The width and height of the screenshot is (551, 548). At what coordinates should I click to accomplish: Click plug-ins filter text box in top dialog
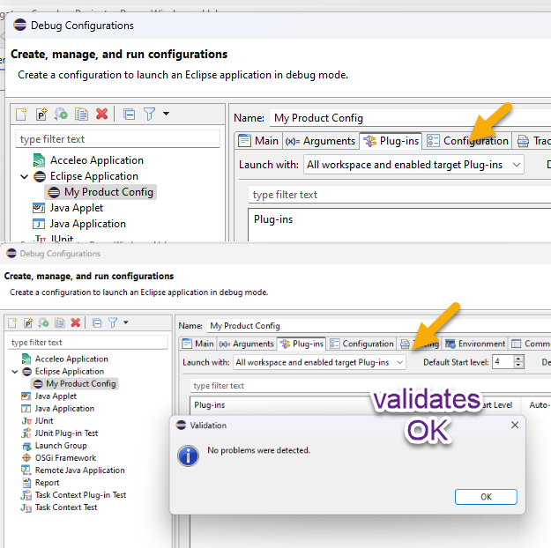pos(399,195)
